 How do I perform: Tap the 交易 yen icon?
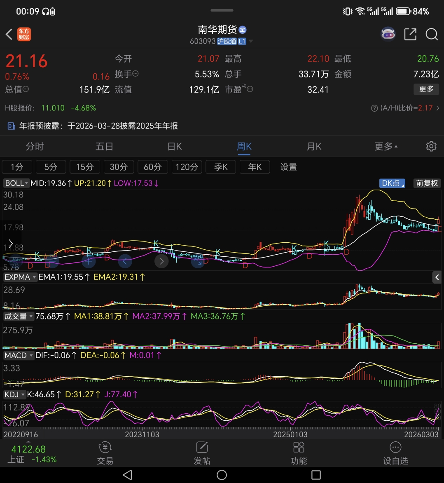[105, 447]
